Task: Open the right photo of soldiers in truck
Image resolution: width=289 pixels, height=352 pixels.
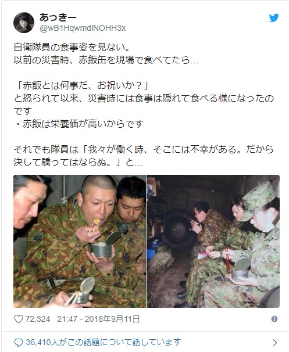Action: pos(213,241)
